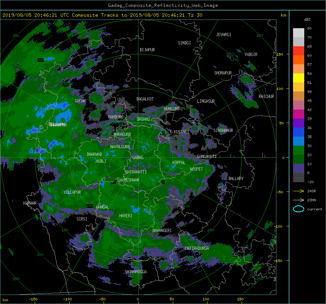This screenshot has width=326, height=304.
Task: Pick the dark gray -20 to 5 dBZ swatch
Action: click(298, 177)
